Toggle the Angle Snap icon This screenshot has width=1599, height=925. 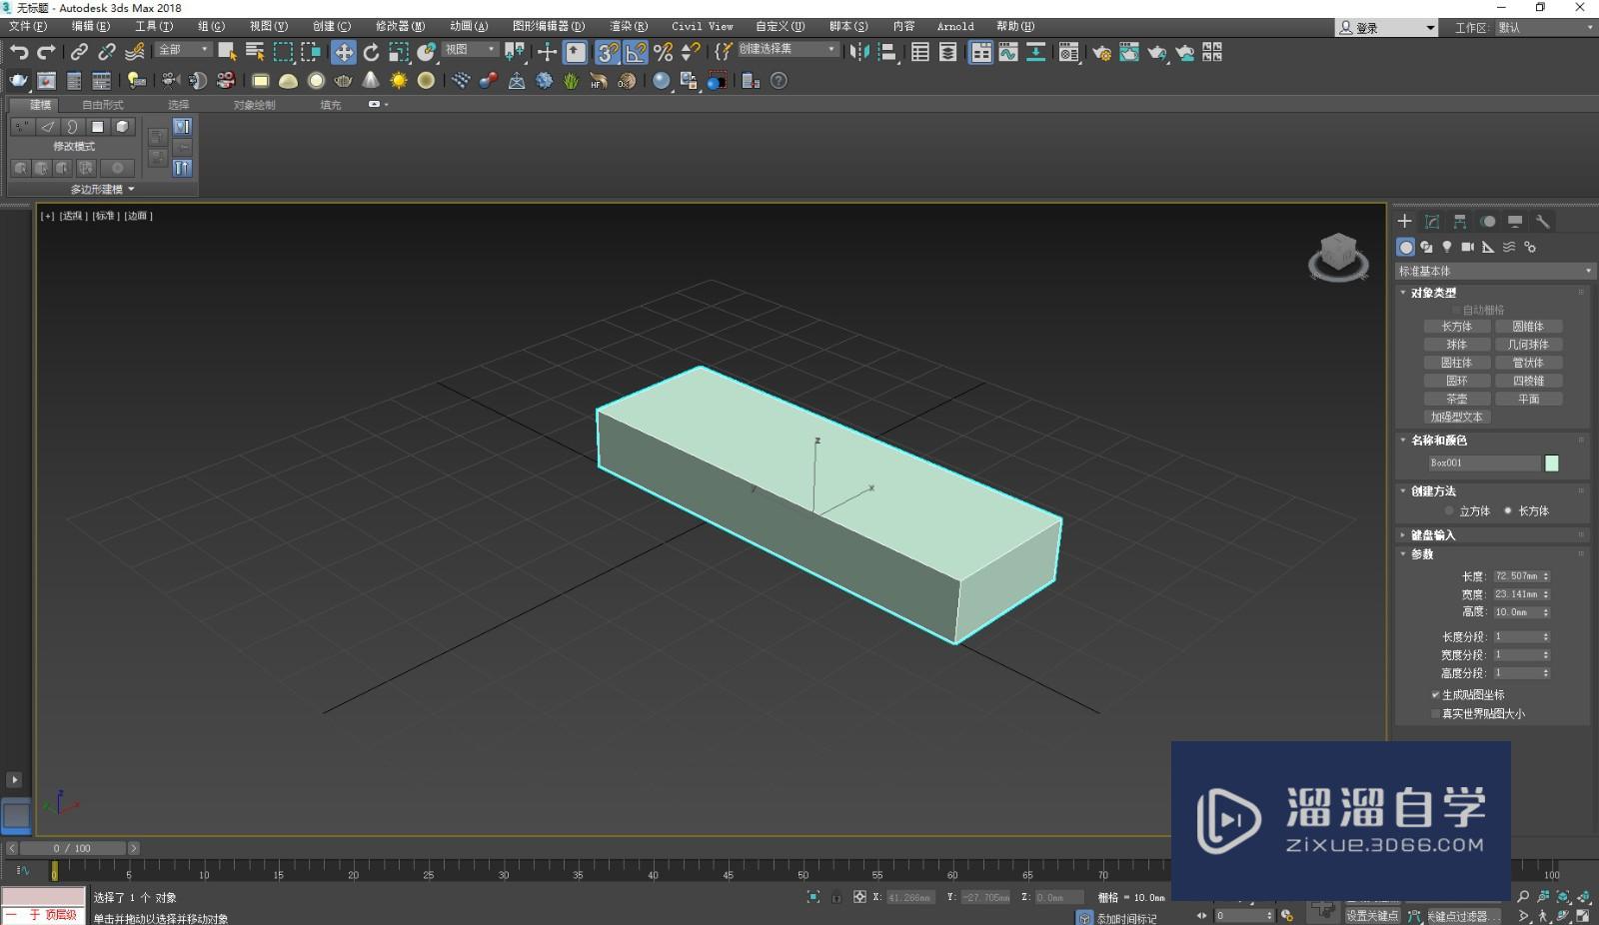(636, 52)
